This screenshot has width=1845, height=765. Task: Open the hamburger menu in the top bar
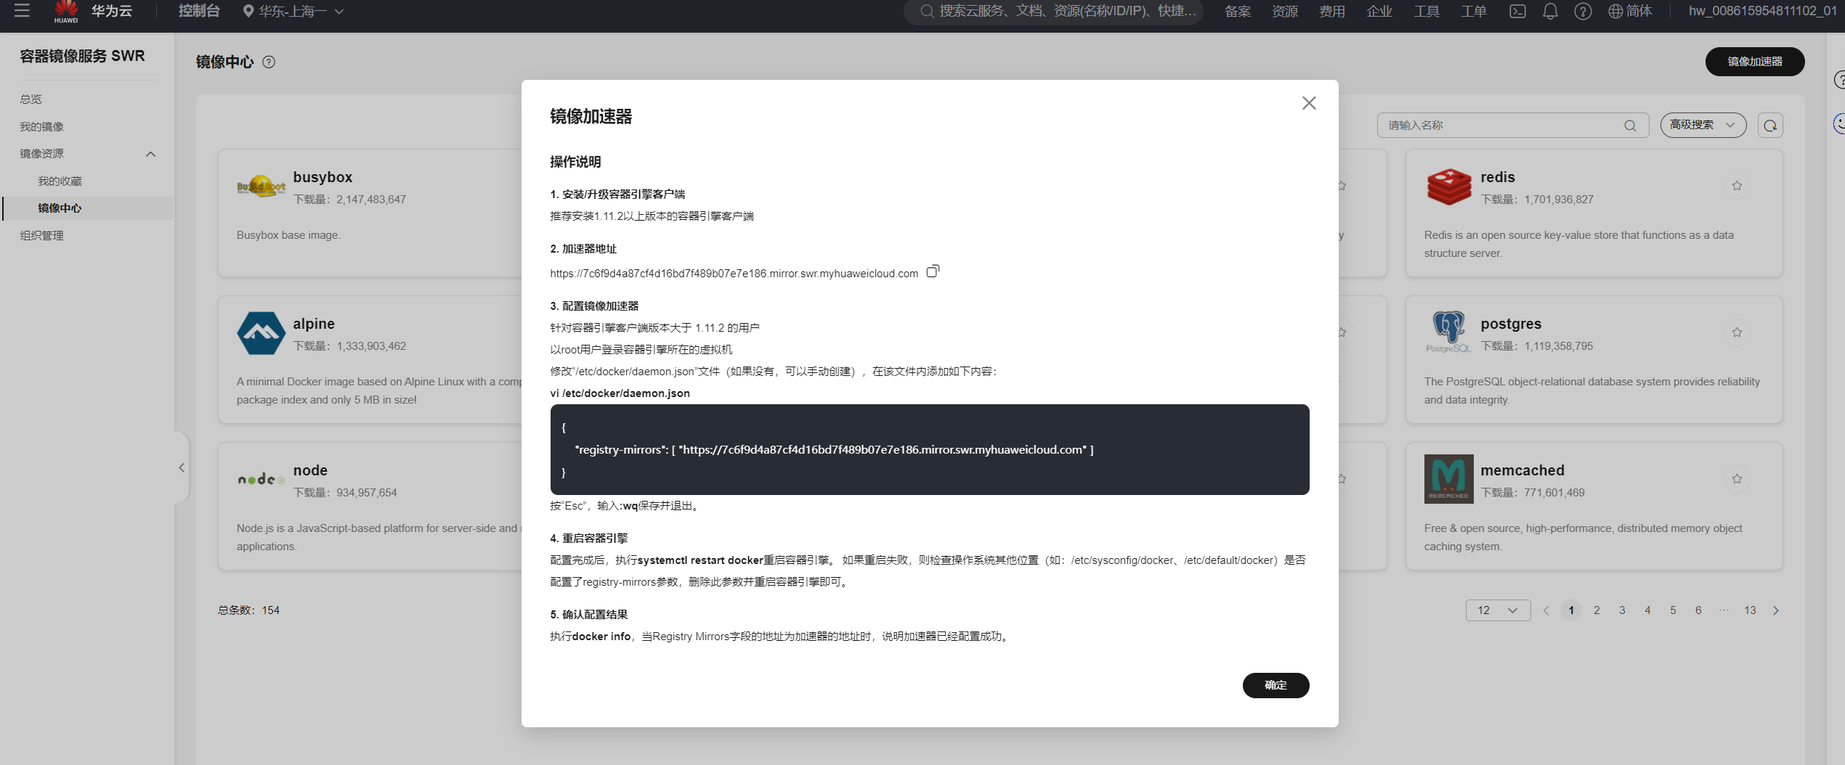click(x=22, y=11)
